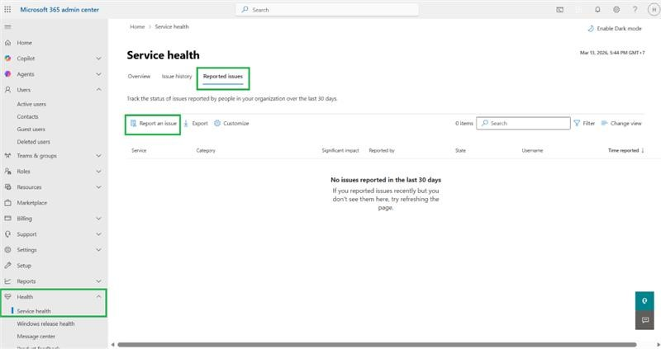Expand the Reports menu chevron

click(98, 281)
